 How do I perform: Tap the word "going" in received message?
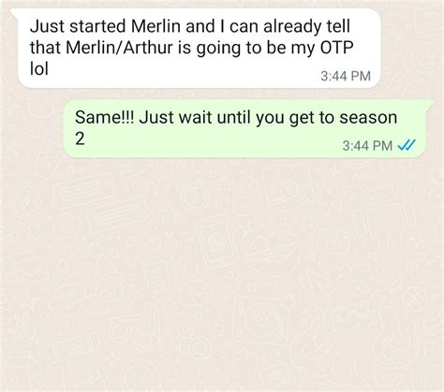coord(218,49)
